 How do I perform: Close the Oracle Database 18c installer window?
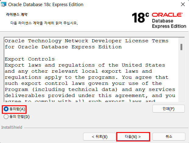tap(183, 4)
